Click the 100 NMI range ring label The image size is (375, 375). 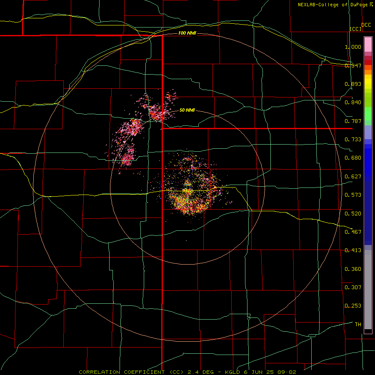tap(187, 33)
